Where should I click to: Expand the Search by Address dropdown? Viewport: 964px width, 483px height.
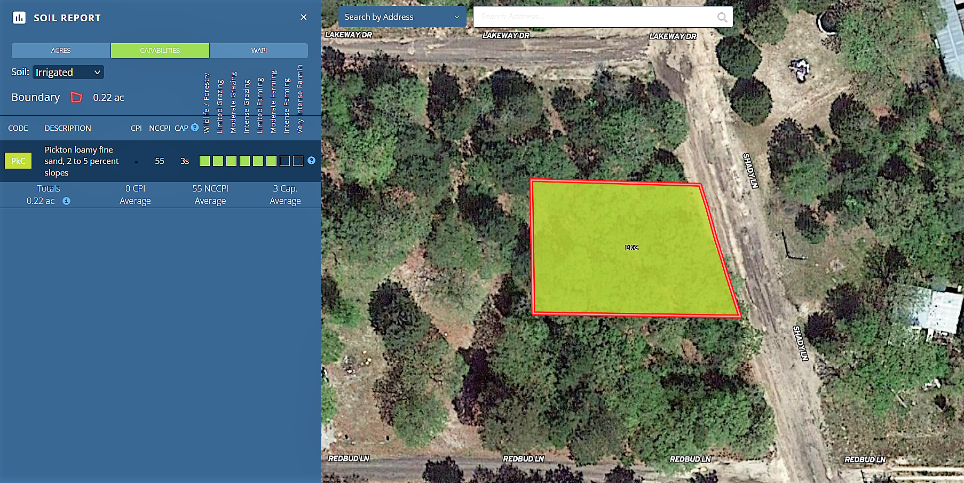pos(402,17)
